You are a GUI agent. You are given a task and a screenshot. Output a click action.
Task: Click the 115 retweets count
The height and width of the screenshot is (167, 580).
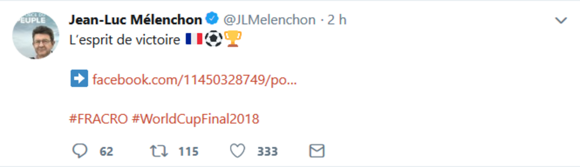pyautogui.click(x=188, y=151)
